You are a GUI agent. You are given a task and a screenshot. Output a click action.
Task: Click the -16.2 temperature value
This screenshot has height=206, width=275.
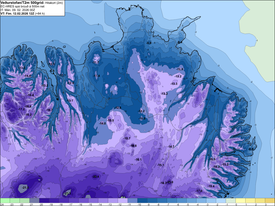[28, 115]
